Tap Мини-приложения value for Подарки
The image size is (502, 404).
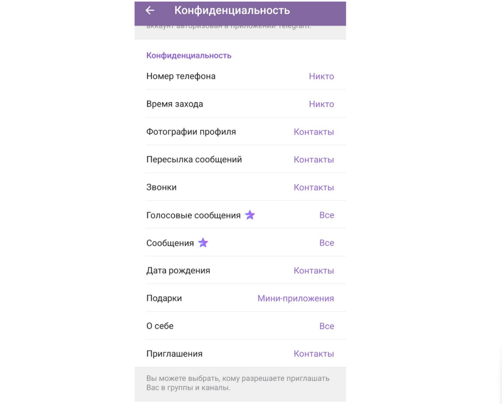295,299
